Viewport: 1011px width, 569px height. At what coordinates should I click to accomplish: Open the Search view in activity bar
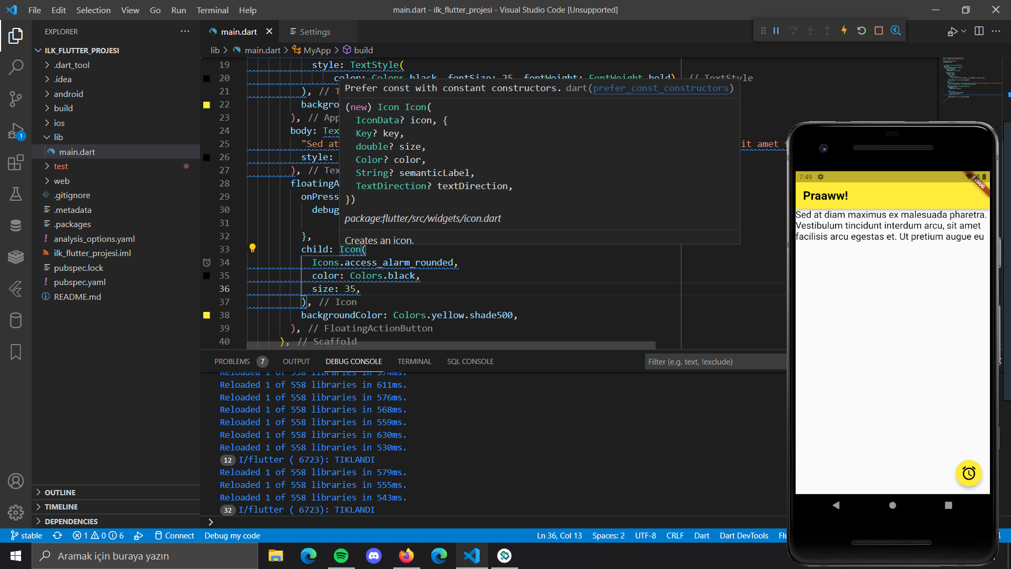(x=16, y=67)
